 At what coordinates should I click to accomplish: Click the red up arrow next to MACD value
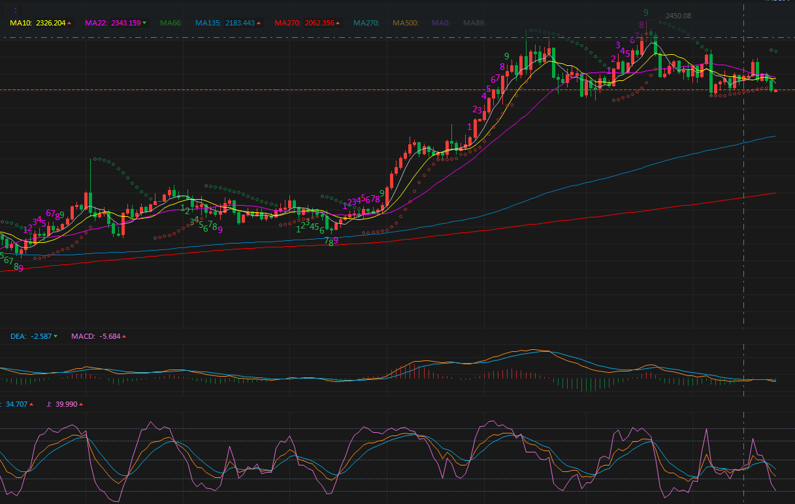point(124,336)
